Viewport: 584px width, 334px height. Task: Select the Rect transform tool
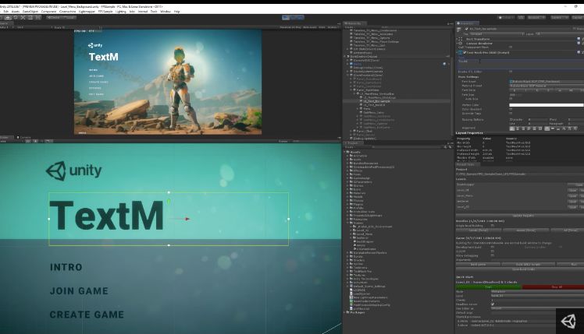(30, 17)
